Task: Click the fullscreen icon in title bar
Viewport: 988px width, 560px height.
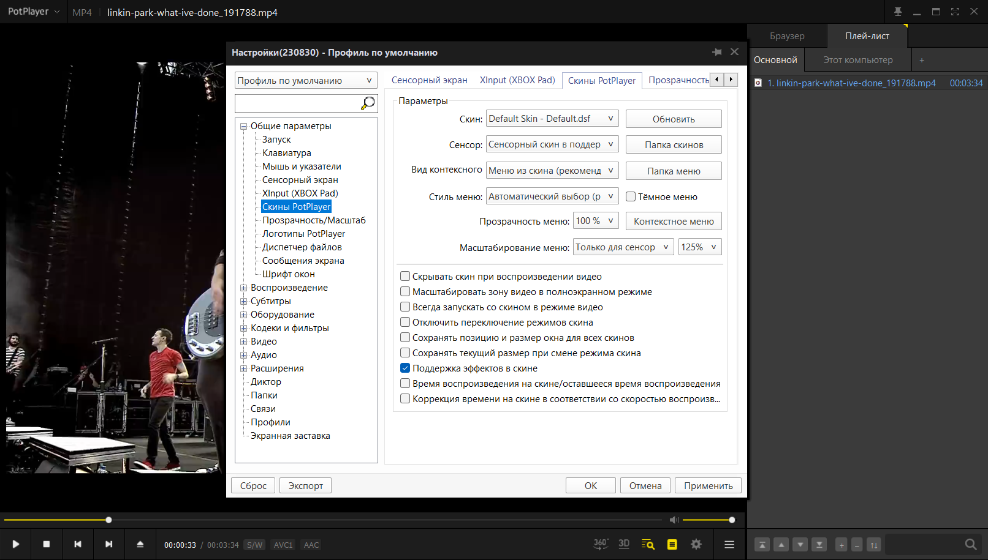Action: [955, 12]
